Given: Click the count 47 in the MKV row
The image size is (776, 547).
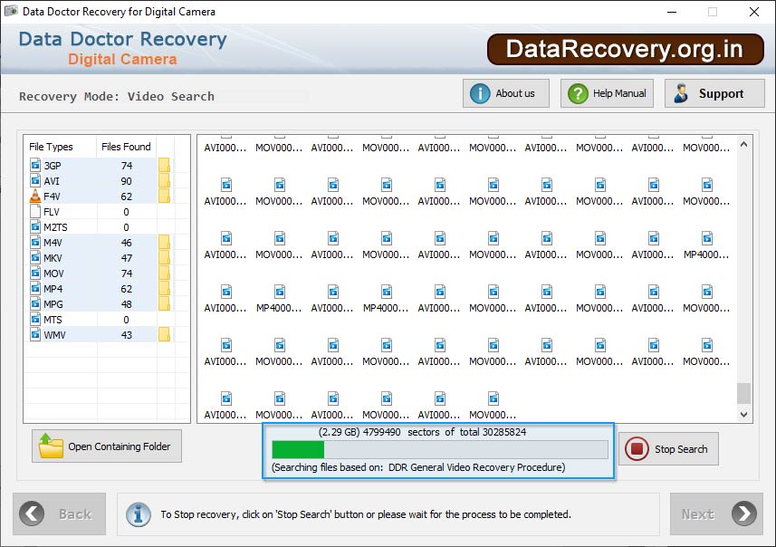Looking at the screenshot, I should pyautogui.click(x=126, y=258).
